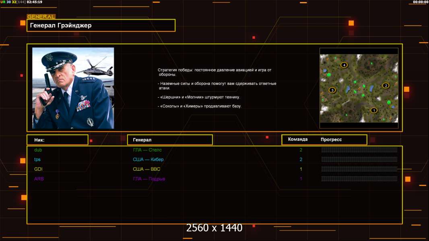Viewport: 429px width, 241px height.
Task: Click the Команда column header
Action: [x=298, y=139]
